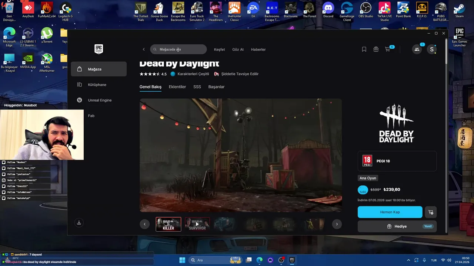This screenshot has width=474, height=266.
Task: Open the Windows Start button
Action: tap(182, 260)
